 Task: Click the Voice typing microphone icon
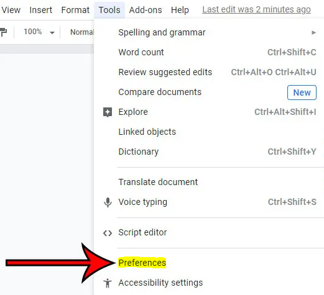pos(108,202)
